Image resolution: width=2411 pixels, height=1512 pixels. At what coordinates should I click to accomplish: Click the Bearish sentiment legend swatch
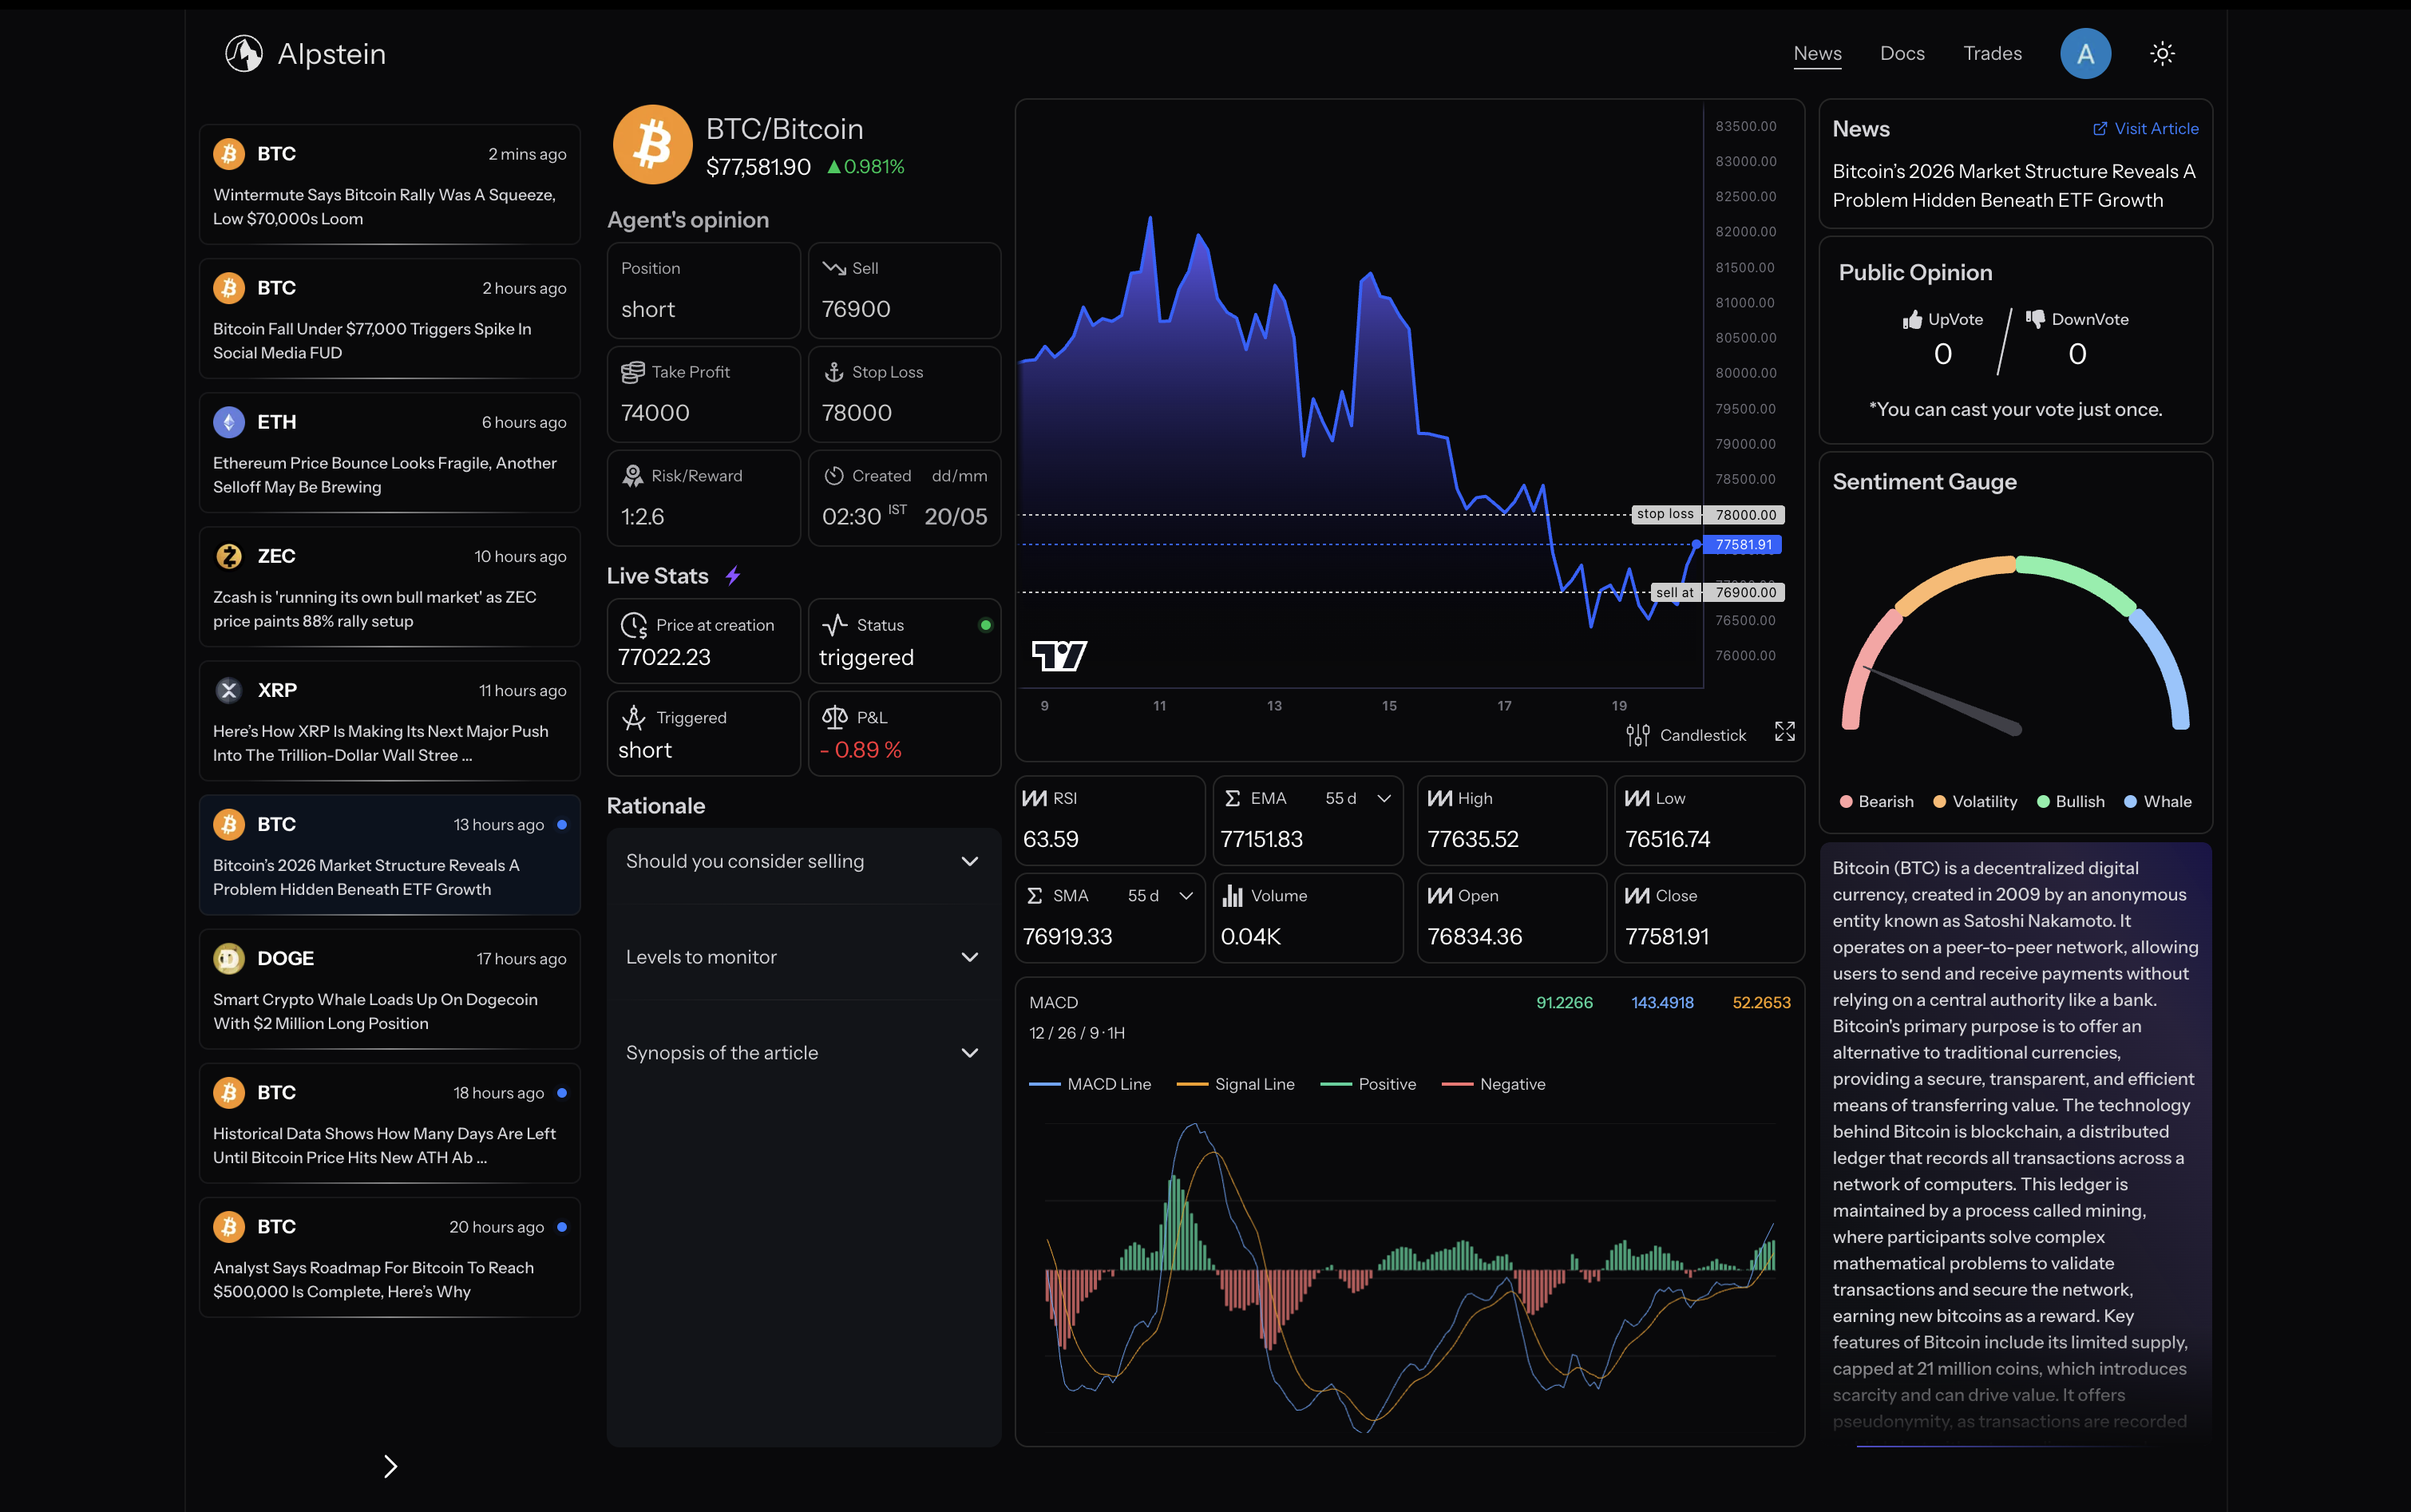(1846, 802)
